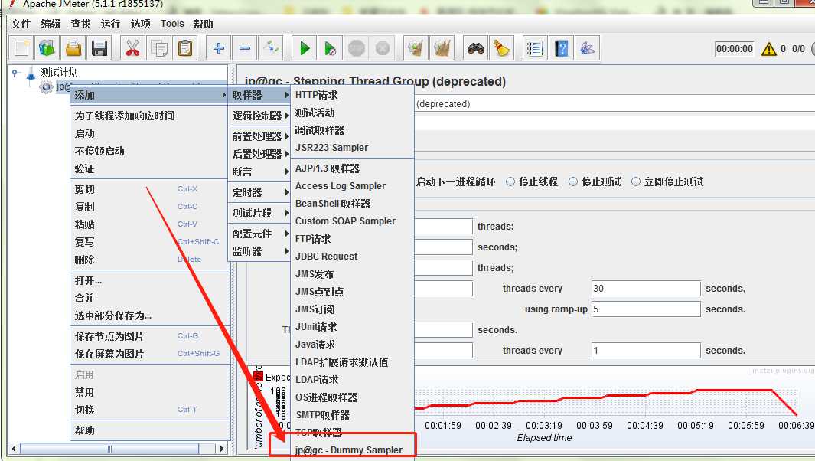The height and width of the screenshot is (461, 815).
Task: Expand the 取样器 submenu
Action: (x=259, y=95)
